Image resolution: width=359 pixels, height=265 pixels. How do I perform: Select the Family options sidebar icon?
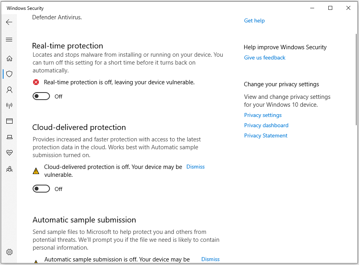pos(9,169)
